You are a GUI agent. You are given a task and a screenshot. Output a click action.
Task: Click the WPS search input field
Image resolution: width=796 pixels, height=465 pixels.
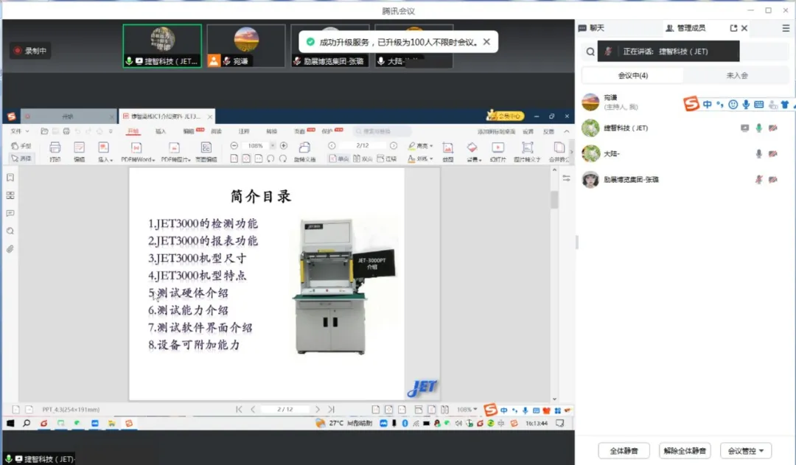click(383, 131)
